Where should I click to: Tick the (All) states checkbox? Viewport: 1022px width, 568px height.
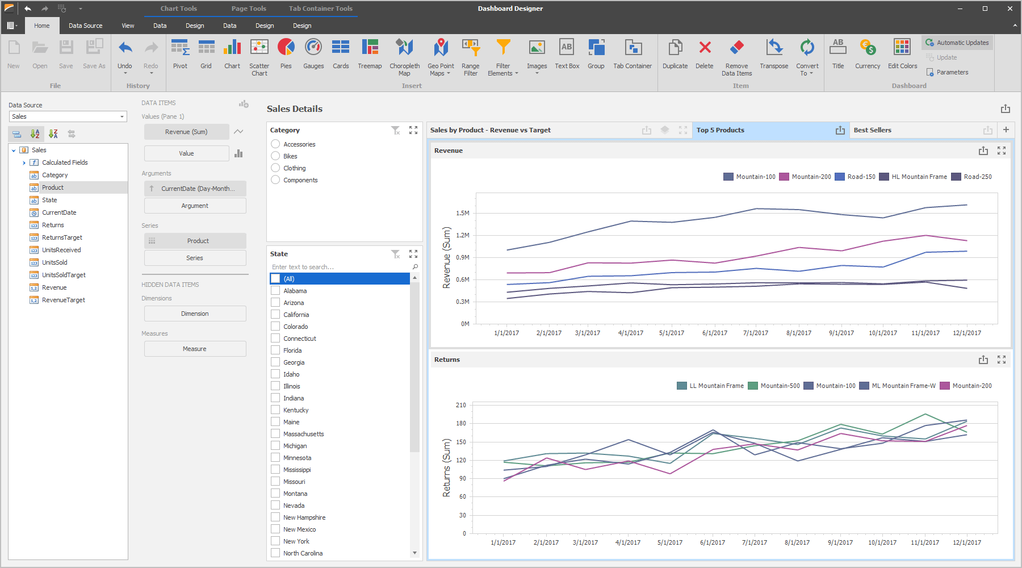[275, 279]
